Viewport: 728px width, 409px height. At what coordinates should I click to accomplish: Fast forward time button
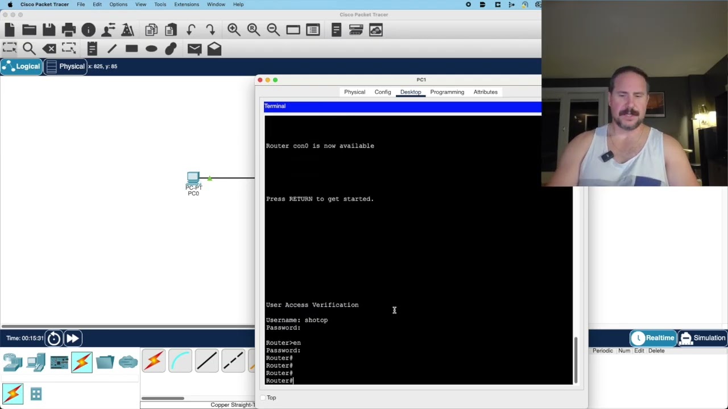(73, 339)
